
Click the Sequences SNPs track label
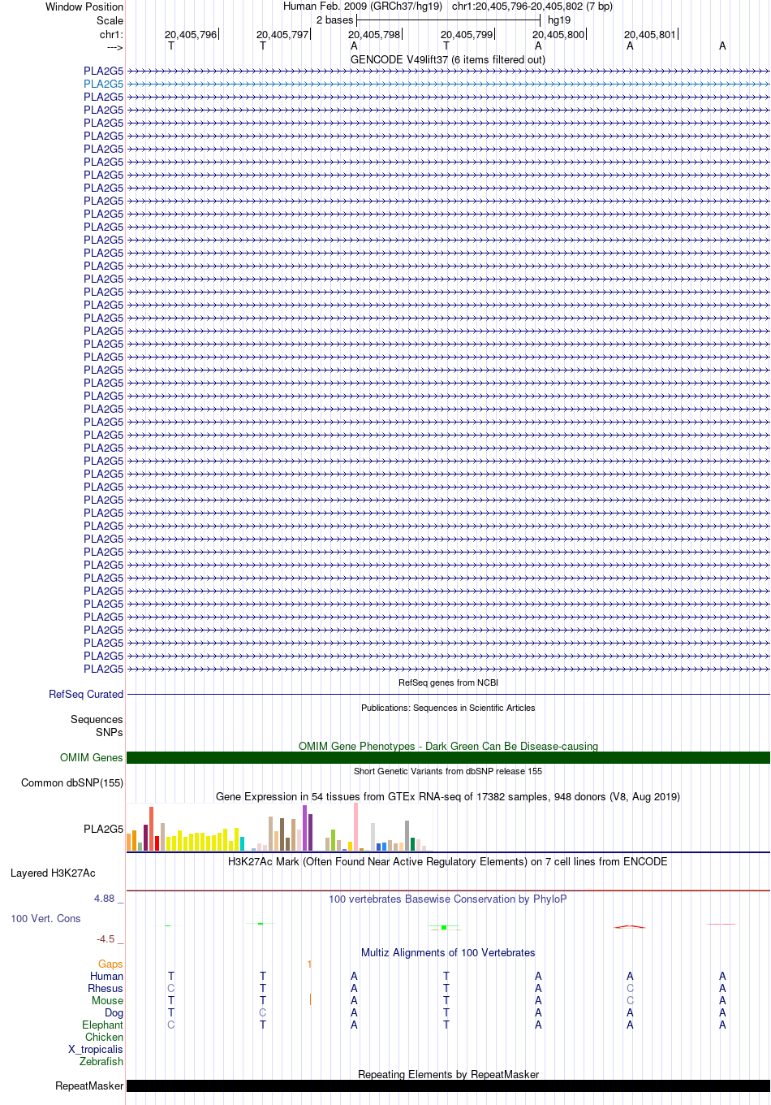97,726
